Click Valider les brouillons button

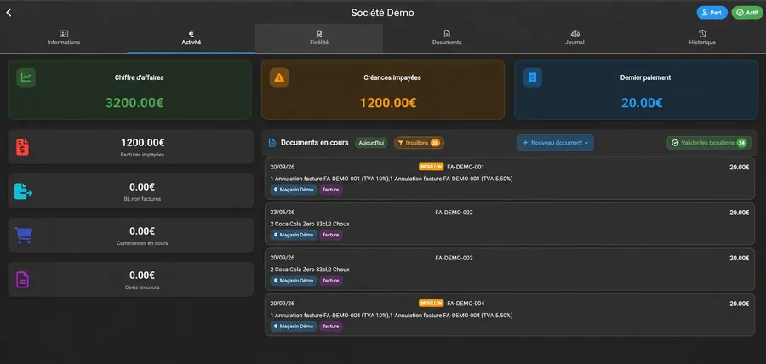click(709, 143)
